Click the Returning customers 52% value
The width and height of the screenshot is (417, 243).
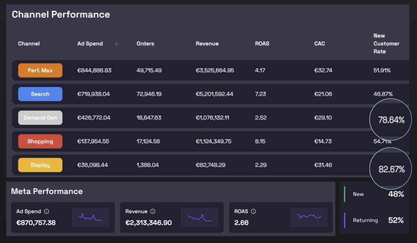[x=396, y=220]
